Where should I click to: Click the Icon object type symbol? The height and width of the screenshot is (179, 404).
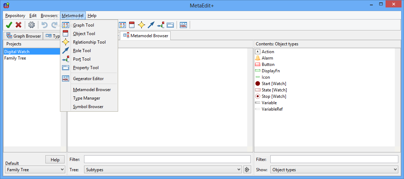(258, 77)
